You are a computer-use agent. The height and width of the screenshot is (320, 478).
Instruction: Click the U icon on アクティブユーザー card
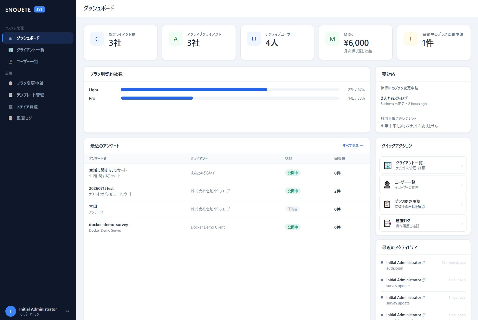pyautogui.click(x=254, y=39)
